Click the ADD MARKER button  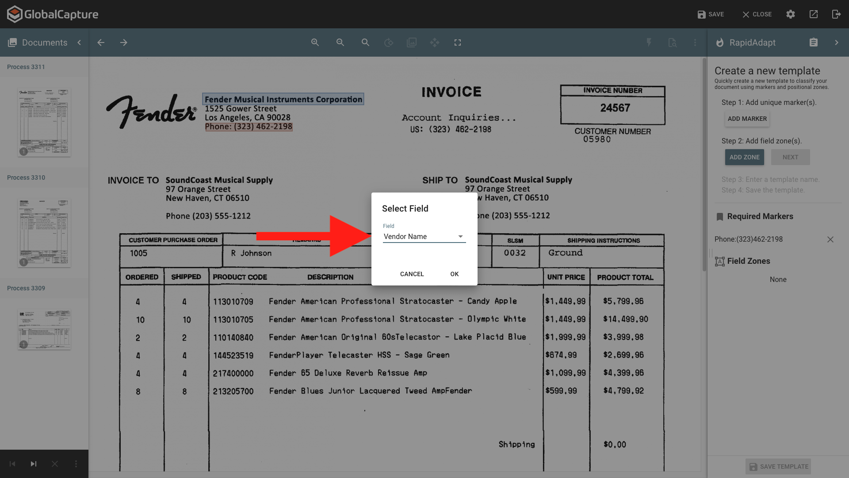[747, 119]
